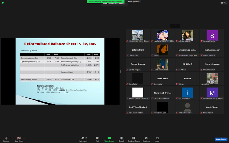Select irene alisia's video tile
Image resolution: width=229 pixels, height=143 pixels.
coord(212,79)
